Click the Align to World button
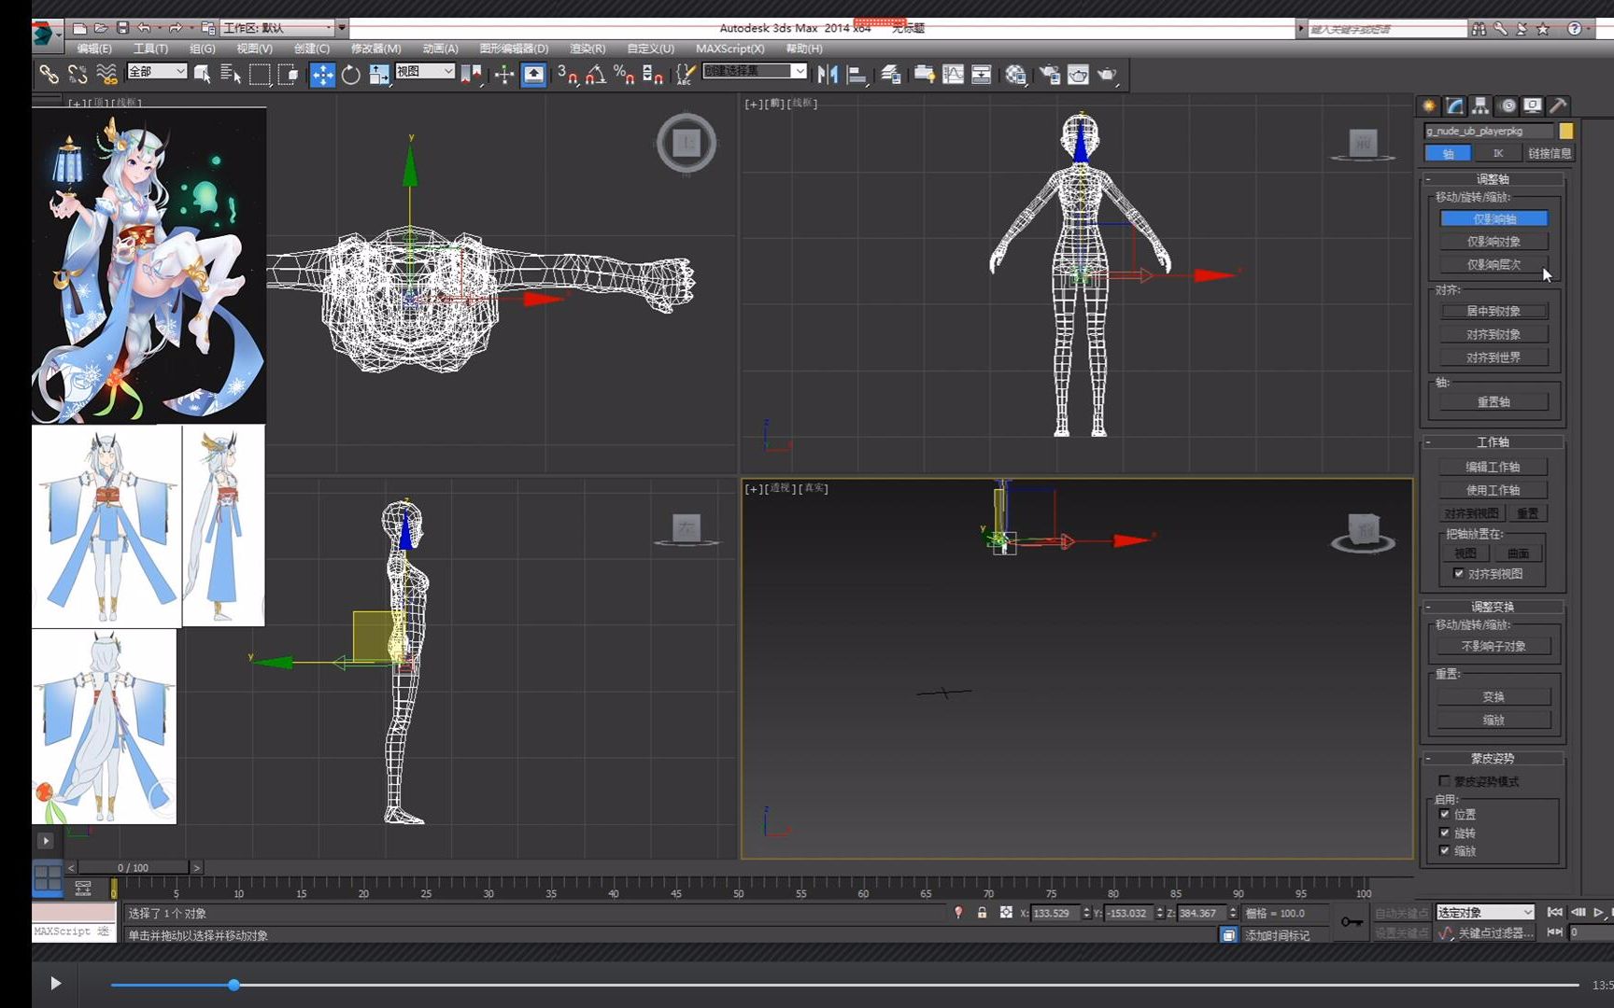This screenshot has height=1008, width=1614. pos(1494,357)
